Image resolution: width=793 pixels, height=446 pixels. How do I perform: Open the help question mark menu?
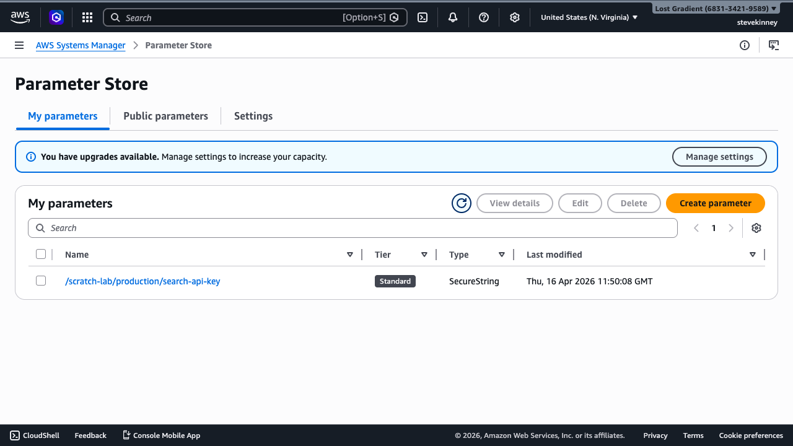pos(484,17)
